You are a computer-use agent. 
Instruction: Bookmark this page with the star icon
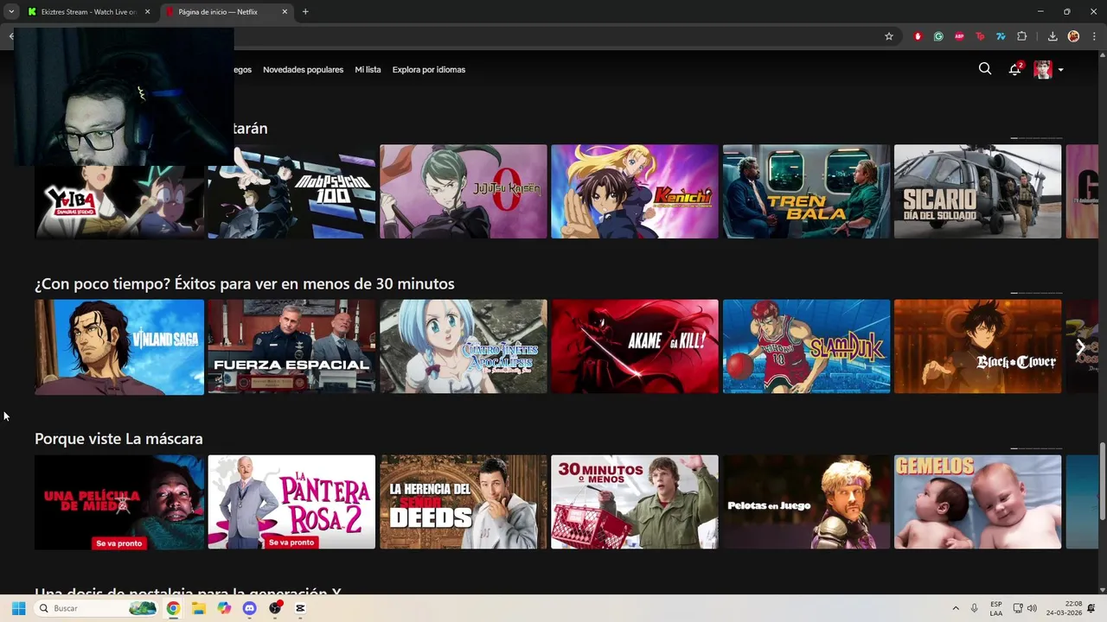coord(888,36)
